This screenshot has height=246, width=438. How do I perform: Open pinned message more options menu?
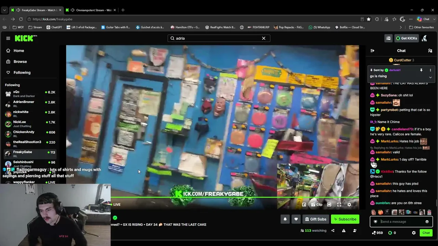pyautogui.click(x=430, y=70)
